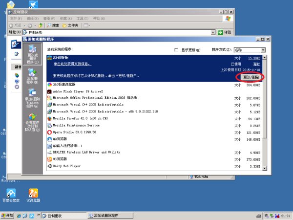Click the support information link for 2345好压

pos(77,64)
